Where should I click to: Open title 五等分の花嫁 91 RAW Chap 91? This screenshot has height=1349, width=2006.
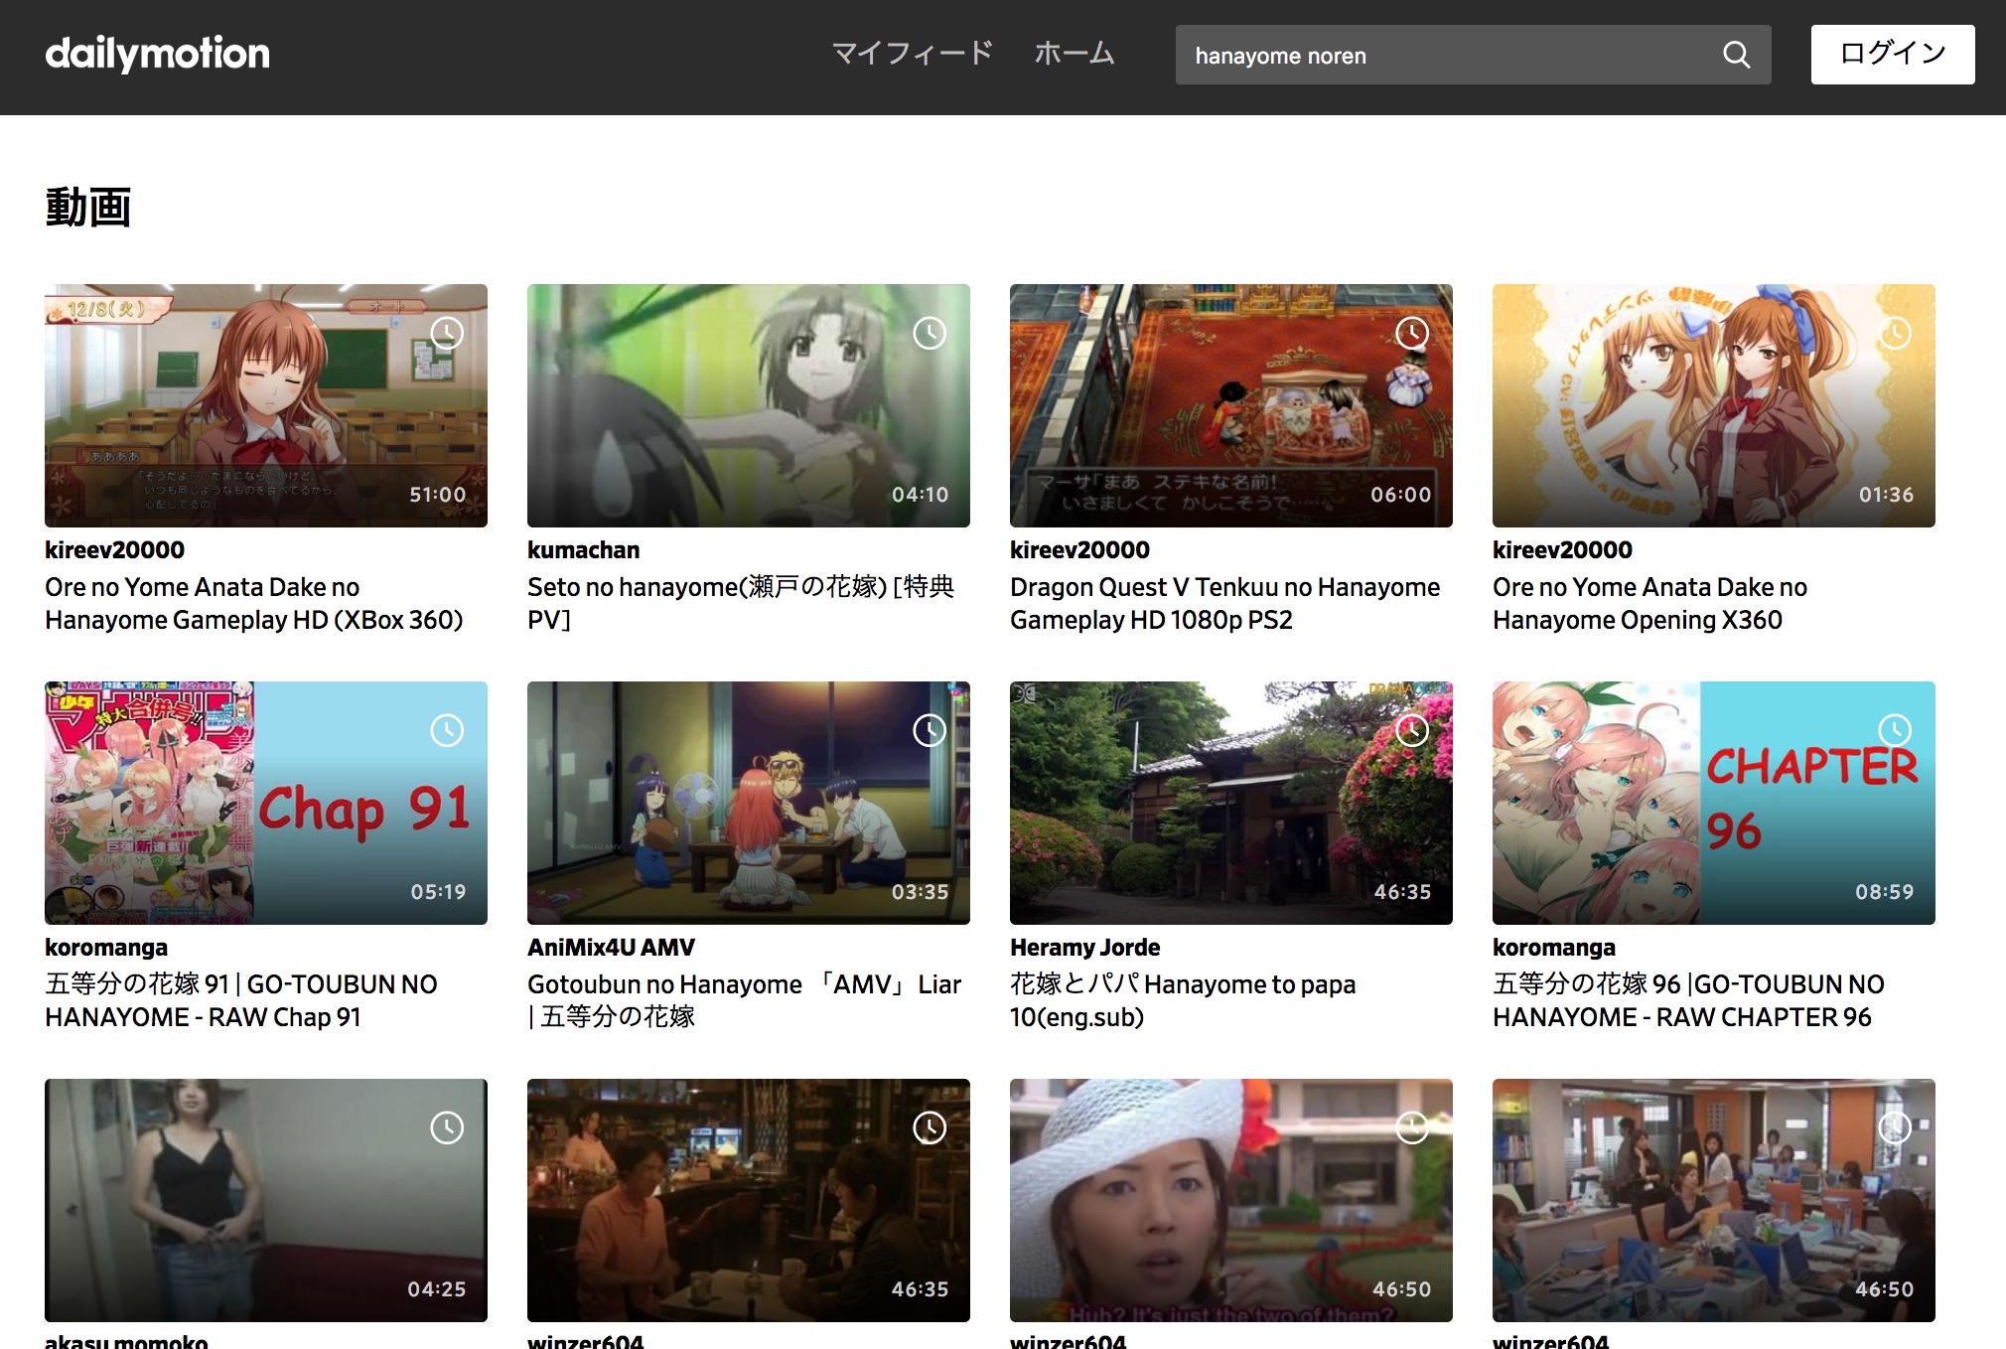[241, 1001]
